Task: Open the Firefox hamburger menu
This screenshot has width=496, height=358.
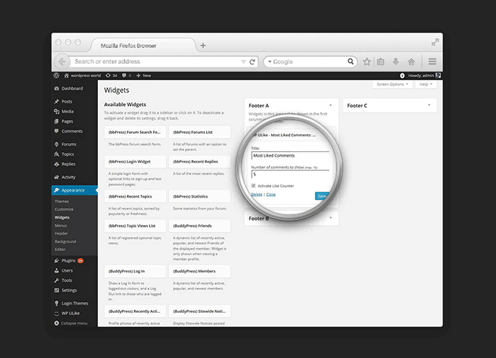Action: (432, 62)
